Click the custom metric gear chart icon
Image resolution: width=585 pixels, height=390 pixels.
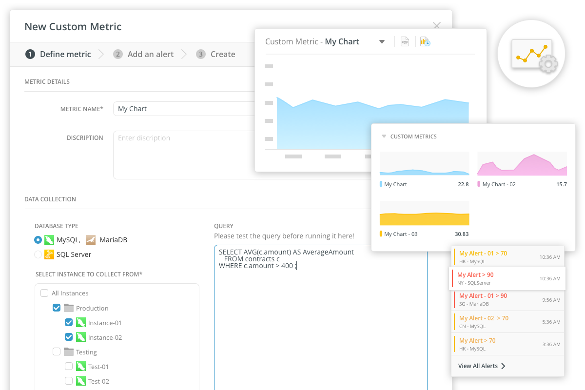coord(531,54)
